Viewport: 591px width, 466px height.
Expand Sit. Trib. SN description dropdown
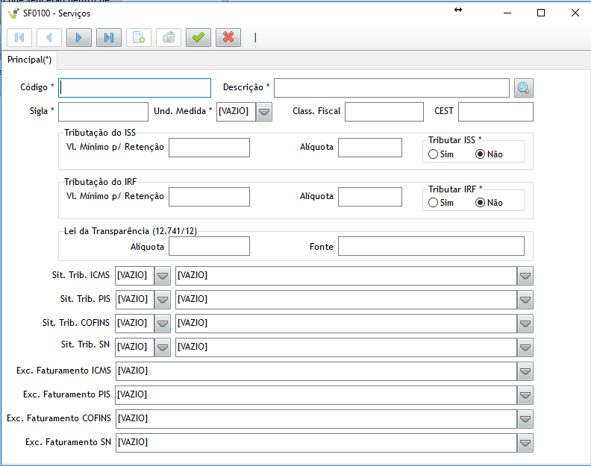[x=525, y=347]
